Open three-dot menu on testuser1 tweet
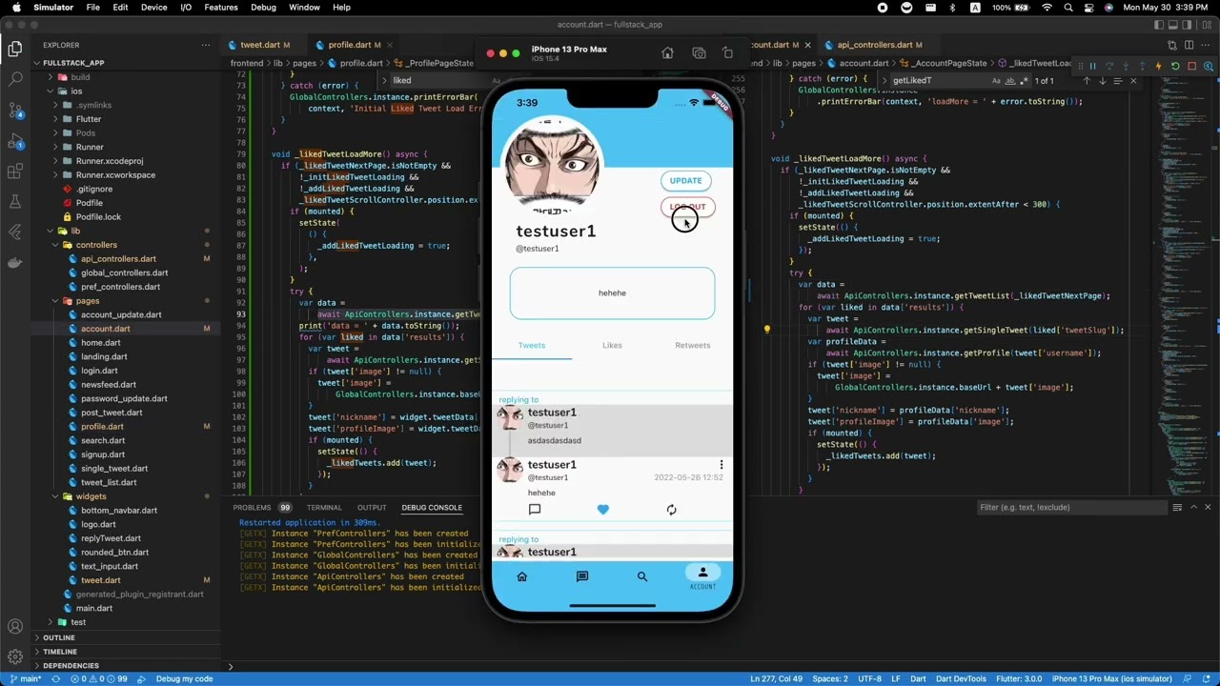This screenshot has width=1220, height=686. coord(722,465)
